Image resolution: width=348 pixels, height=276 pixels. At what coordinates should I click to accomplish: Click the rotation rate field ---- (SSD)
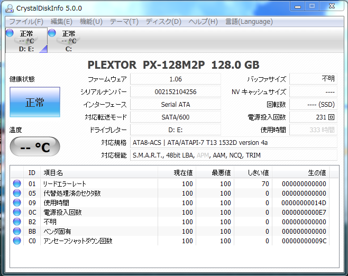coord(314,104)
